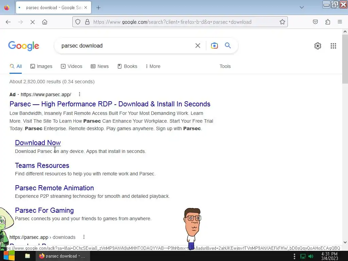Click the Firefox parsec download taskbar item
Image resolution: width=348 pixels, height=261 pixels.
coord(63,256)
